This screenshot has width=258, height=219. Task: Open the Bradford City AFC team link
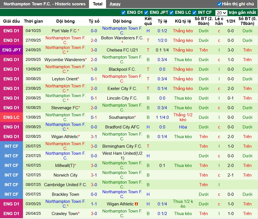(122, 127)
